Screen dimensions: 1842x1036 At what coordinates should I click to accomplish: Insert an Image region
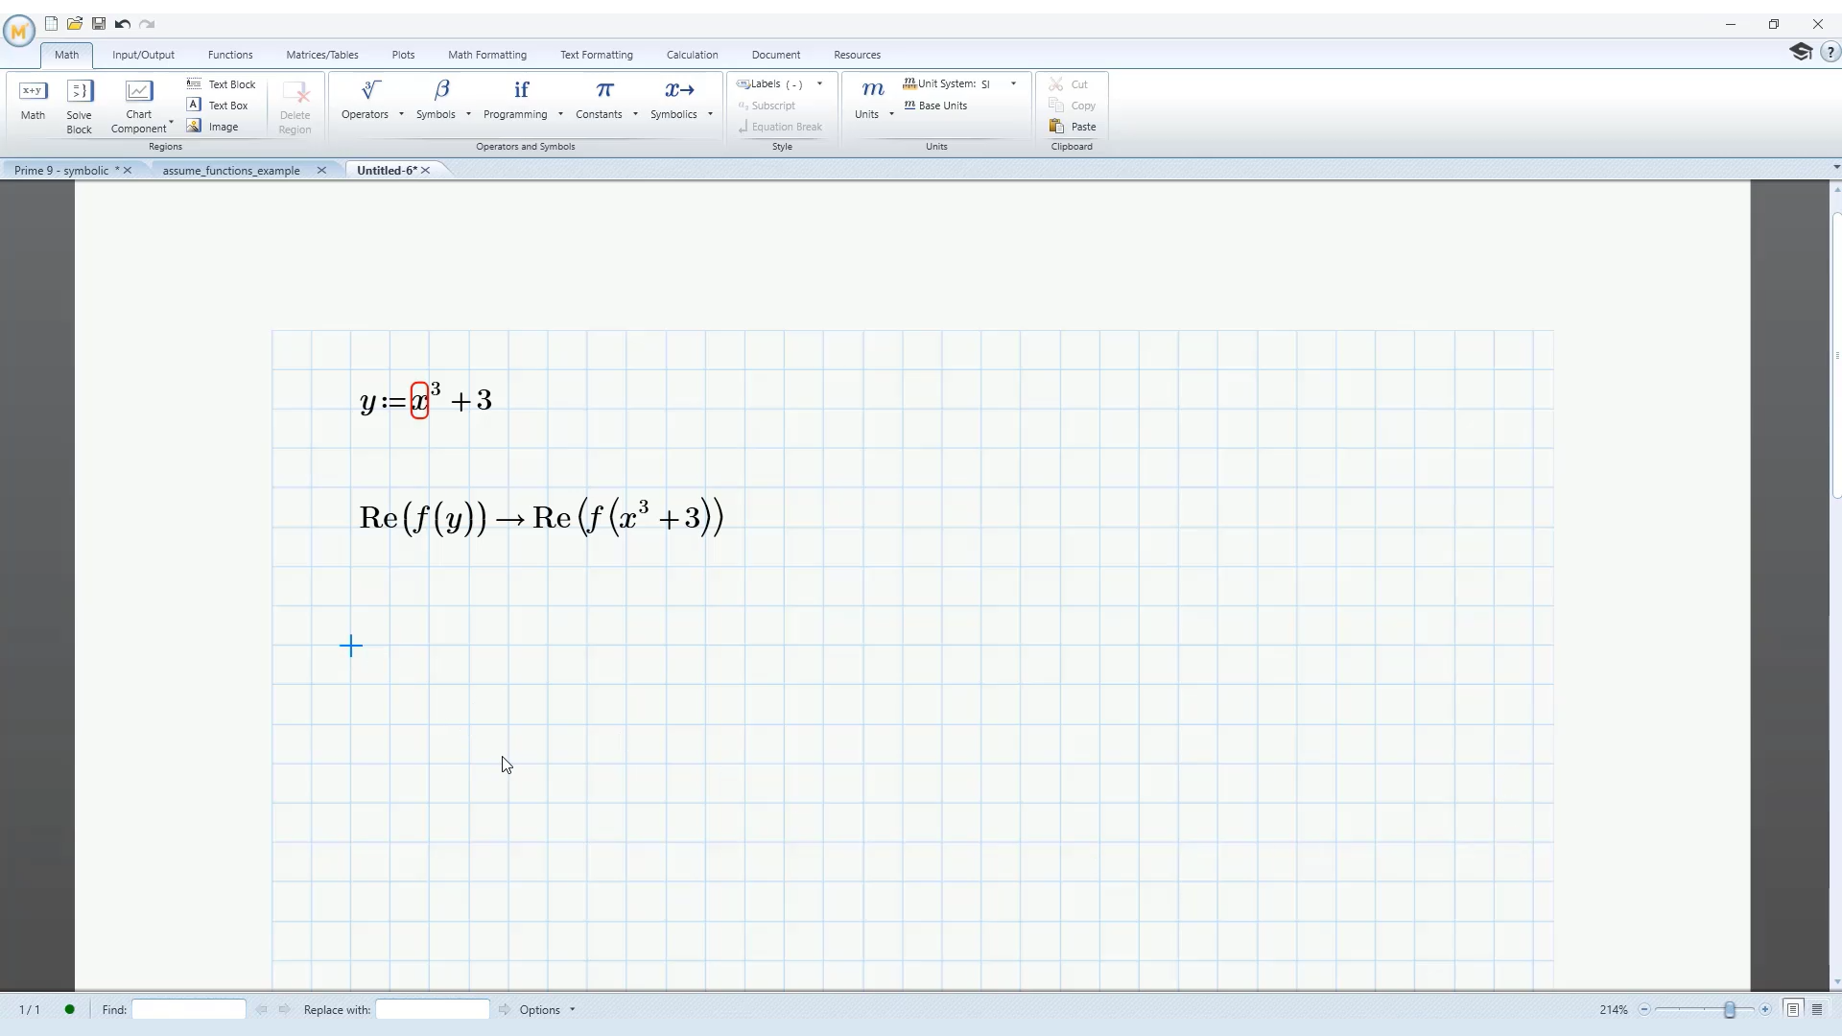pyautogui.click(x=213, y=127)
